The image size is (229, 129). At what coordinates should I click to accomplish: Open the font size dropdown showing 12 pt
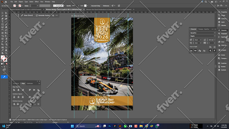click(201, 40)
